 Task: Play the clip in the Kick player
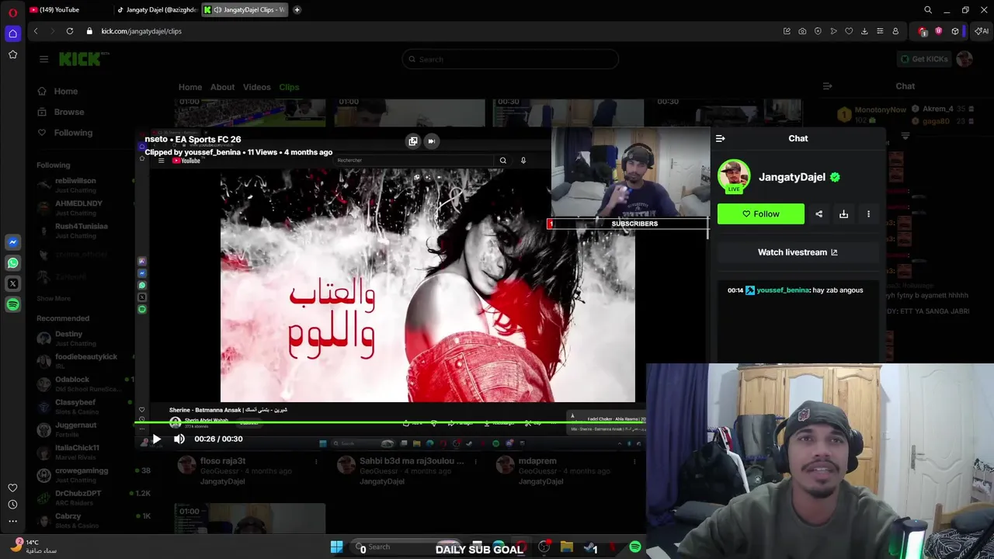click(156, 439)
